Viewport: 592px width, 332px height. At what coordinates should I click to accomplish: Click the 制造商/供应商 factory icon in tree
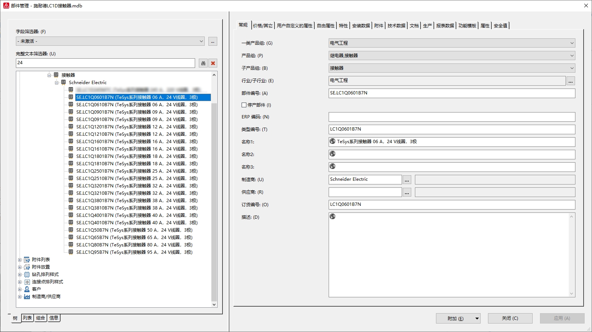pyautogui.click(x=27, y=297)
